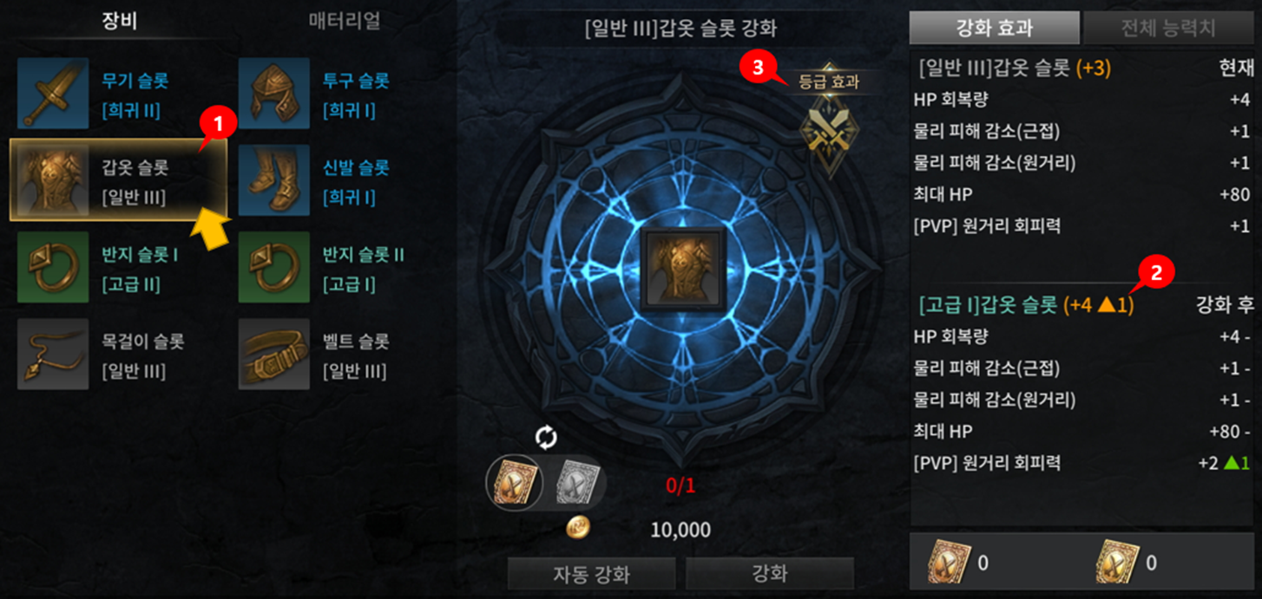Choose the 벨트 슬롯 belt icon
Image resolution: width=1262 pixels, height=599 pixels.
click(274, 354)
